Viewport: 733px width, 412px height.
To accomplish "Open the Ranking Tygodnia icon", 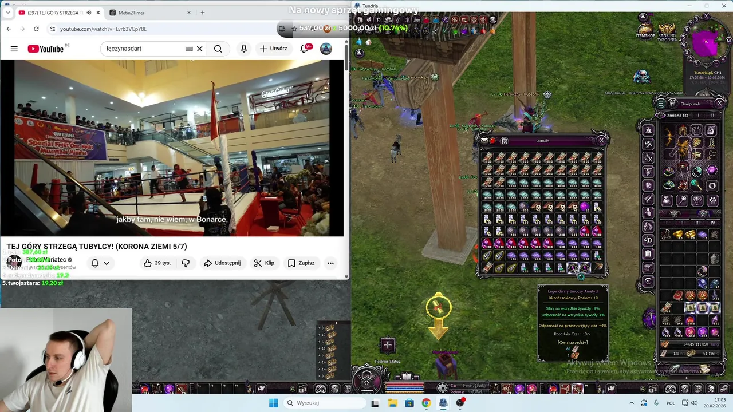I will point(667,33).
